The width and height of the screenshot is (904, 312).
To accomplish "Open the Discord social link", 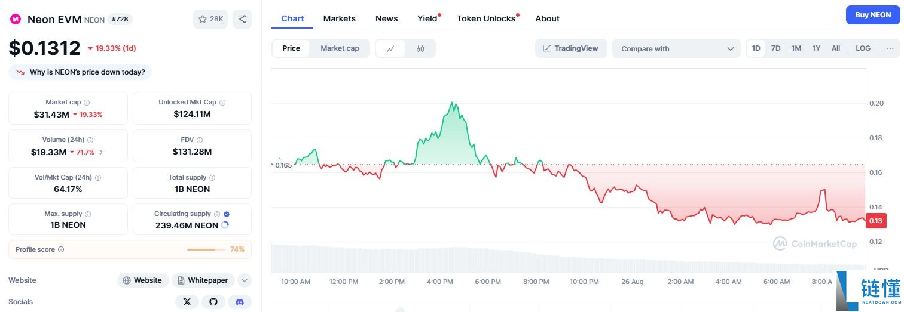I will coord(240,302).
